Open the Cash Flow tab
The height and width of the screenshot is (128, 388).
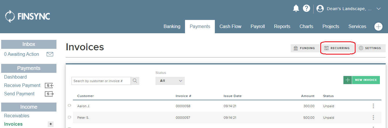[x=230, y=26]
